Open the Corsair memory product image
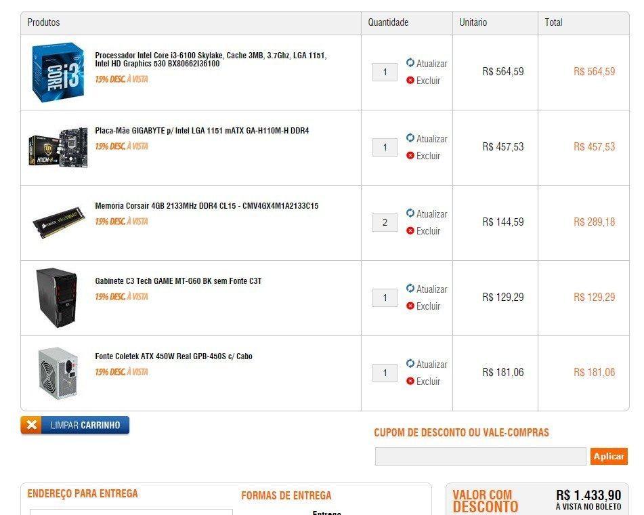Viewport: 644px width, 515px height. pos(59,222)
